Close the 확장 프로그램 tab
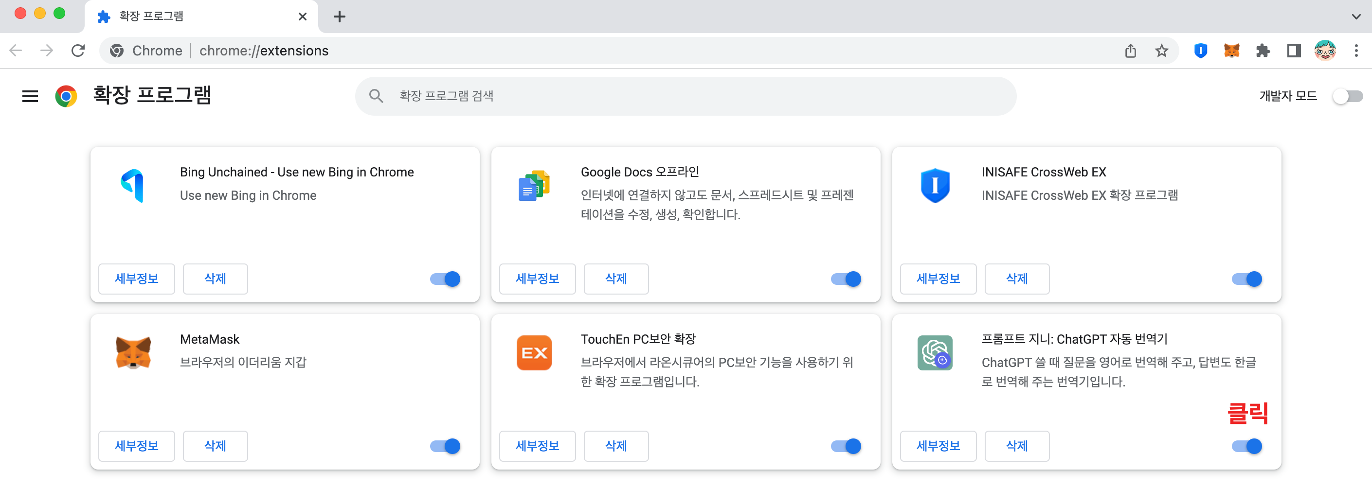 (x=303, y=17)
